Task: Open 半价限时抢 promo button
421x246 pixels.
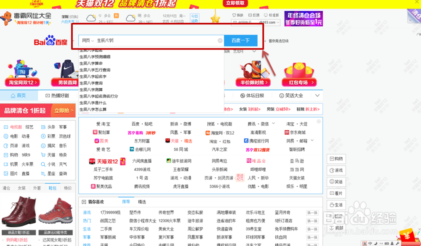Action: click(x=253, y=82)
